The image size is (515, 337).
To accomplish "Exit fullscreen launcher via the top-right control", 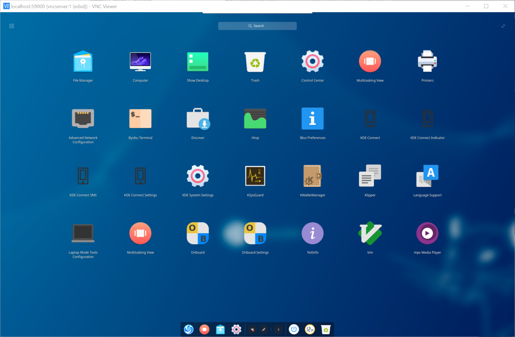I will tap(503, 26).
